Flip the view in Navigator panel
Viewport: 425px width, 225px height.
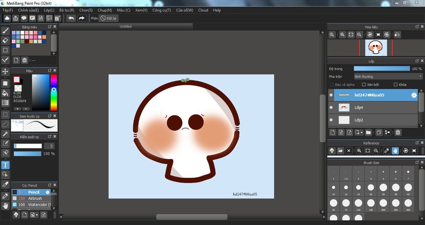(397, 35)
